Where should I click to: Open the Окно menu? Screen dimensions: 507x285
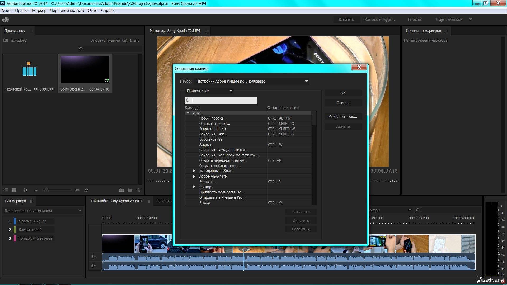tap(93, 11)
